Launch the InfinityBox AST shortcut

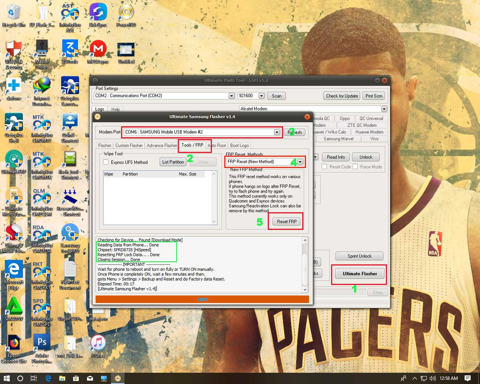pos(70,18)
